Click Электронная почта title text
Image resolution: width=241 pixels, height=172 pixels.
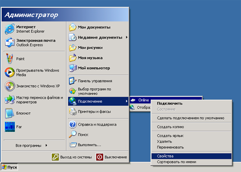[36, 41]
